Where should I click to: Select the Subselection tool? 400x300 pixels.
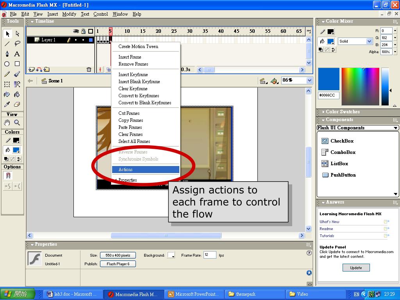tap(17, 34)
